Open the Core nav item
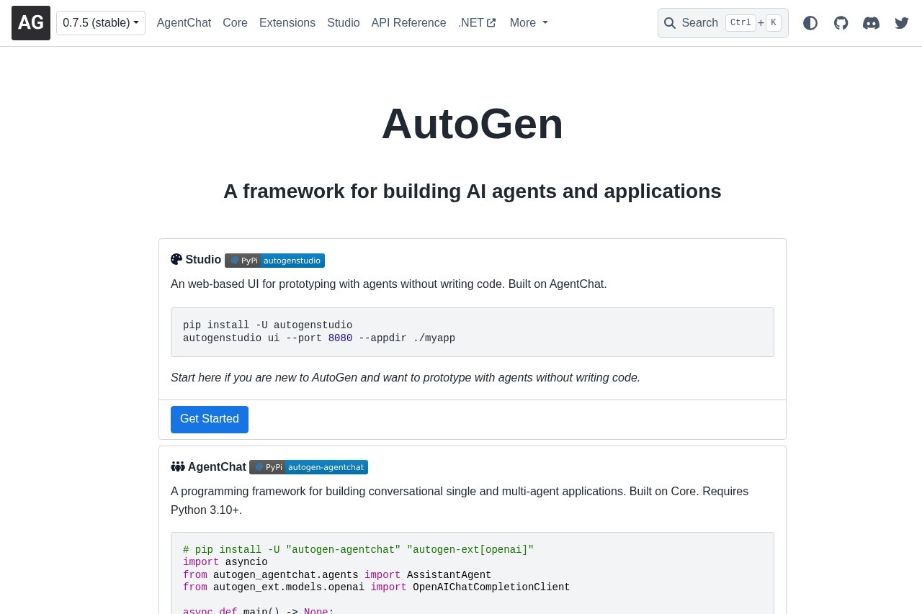The width and height of the screenshot is (922, 614). pos(235,23)
